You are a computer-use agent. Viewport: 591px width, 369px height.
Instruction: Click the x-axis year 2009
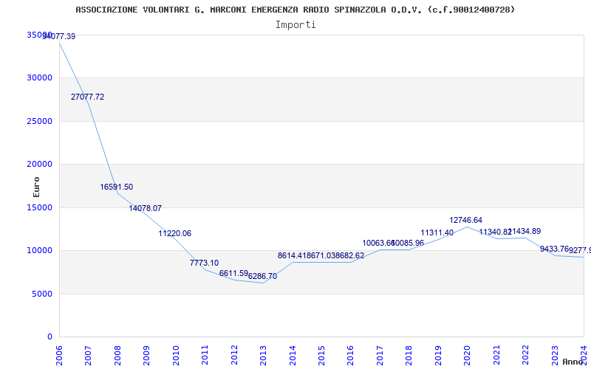click(146, 355)
